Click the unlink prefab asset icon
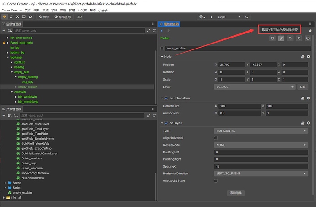 (x=281, y=38)
